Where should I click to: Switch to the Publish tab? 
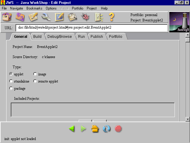click(97, 36)
